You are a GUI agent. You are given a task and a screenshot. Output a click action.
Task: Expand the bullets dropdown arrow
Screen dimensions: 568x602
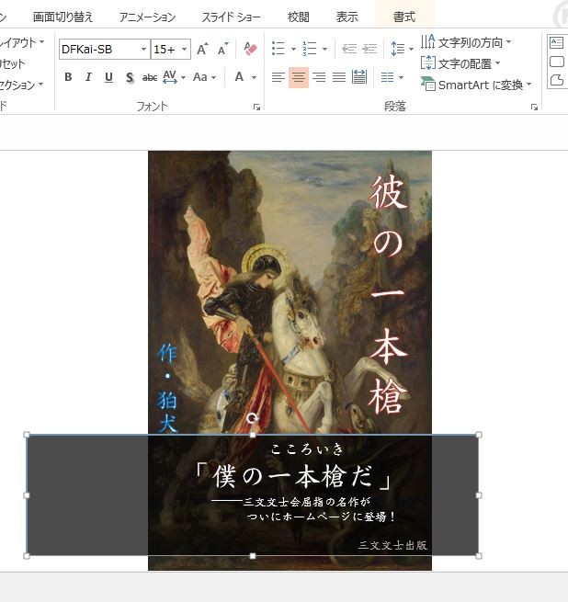(293, 49)
